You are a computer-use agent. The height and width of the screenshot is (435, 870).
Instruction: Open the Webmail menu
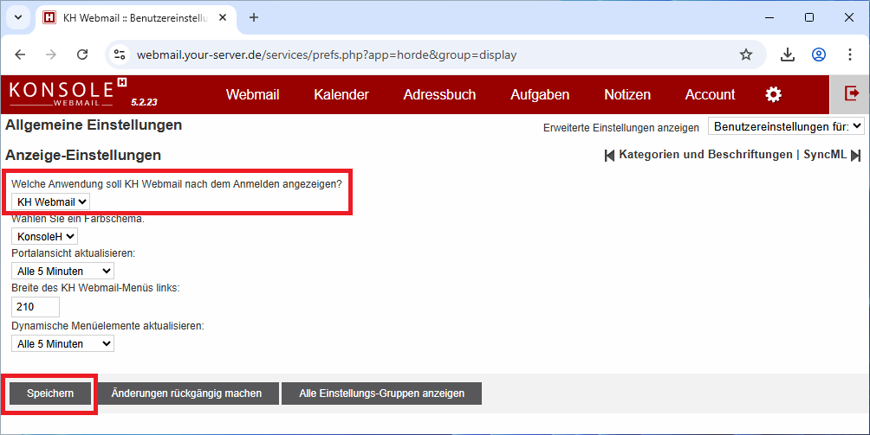point(252,94)
